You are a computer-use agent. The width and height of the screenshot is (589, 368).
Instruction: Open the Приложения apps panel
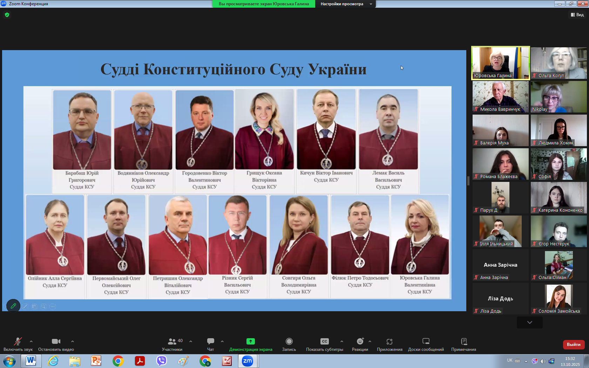389,341
